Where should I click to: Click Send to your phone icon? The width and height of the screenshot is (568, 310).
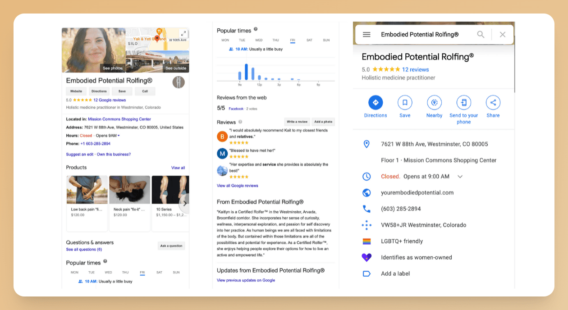tap(463, 103)
